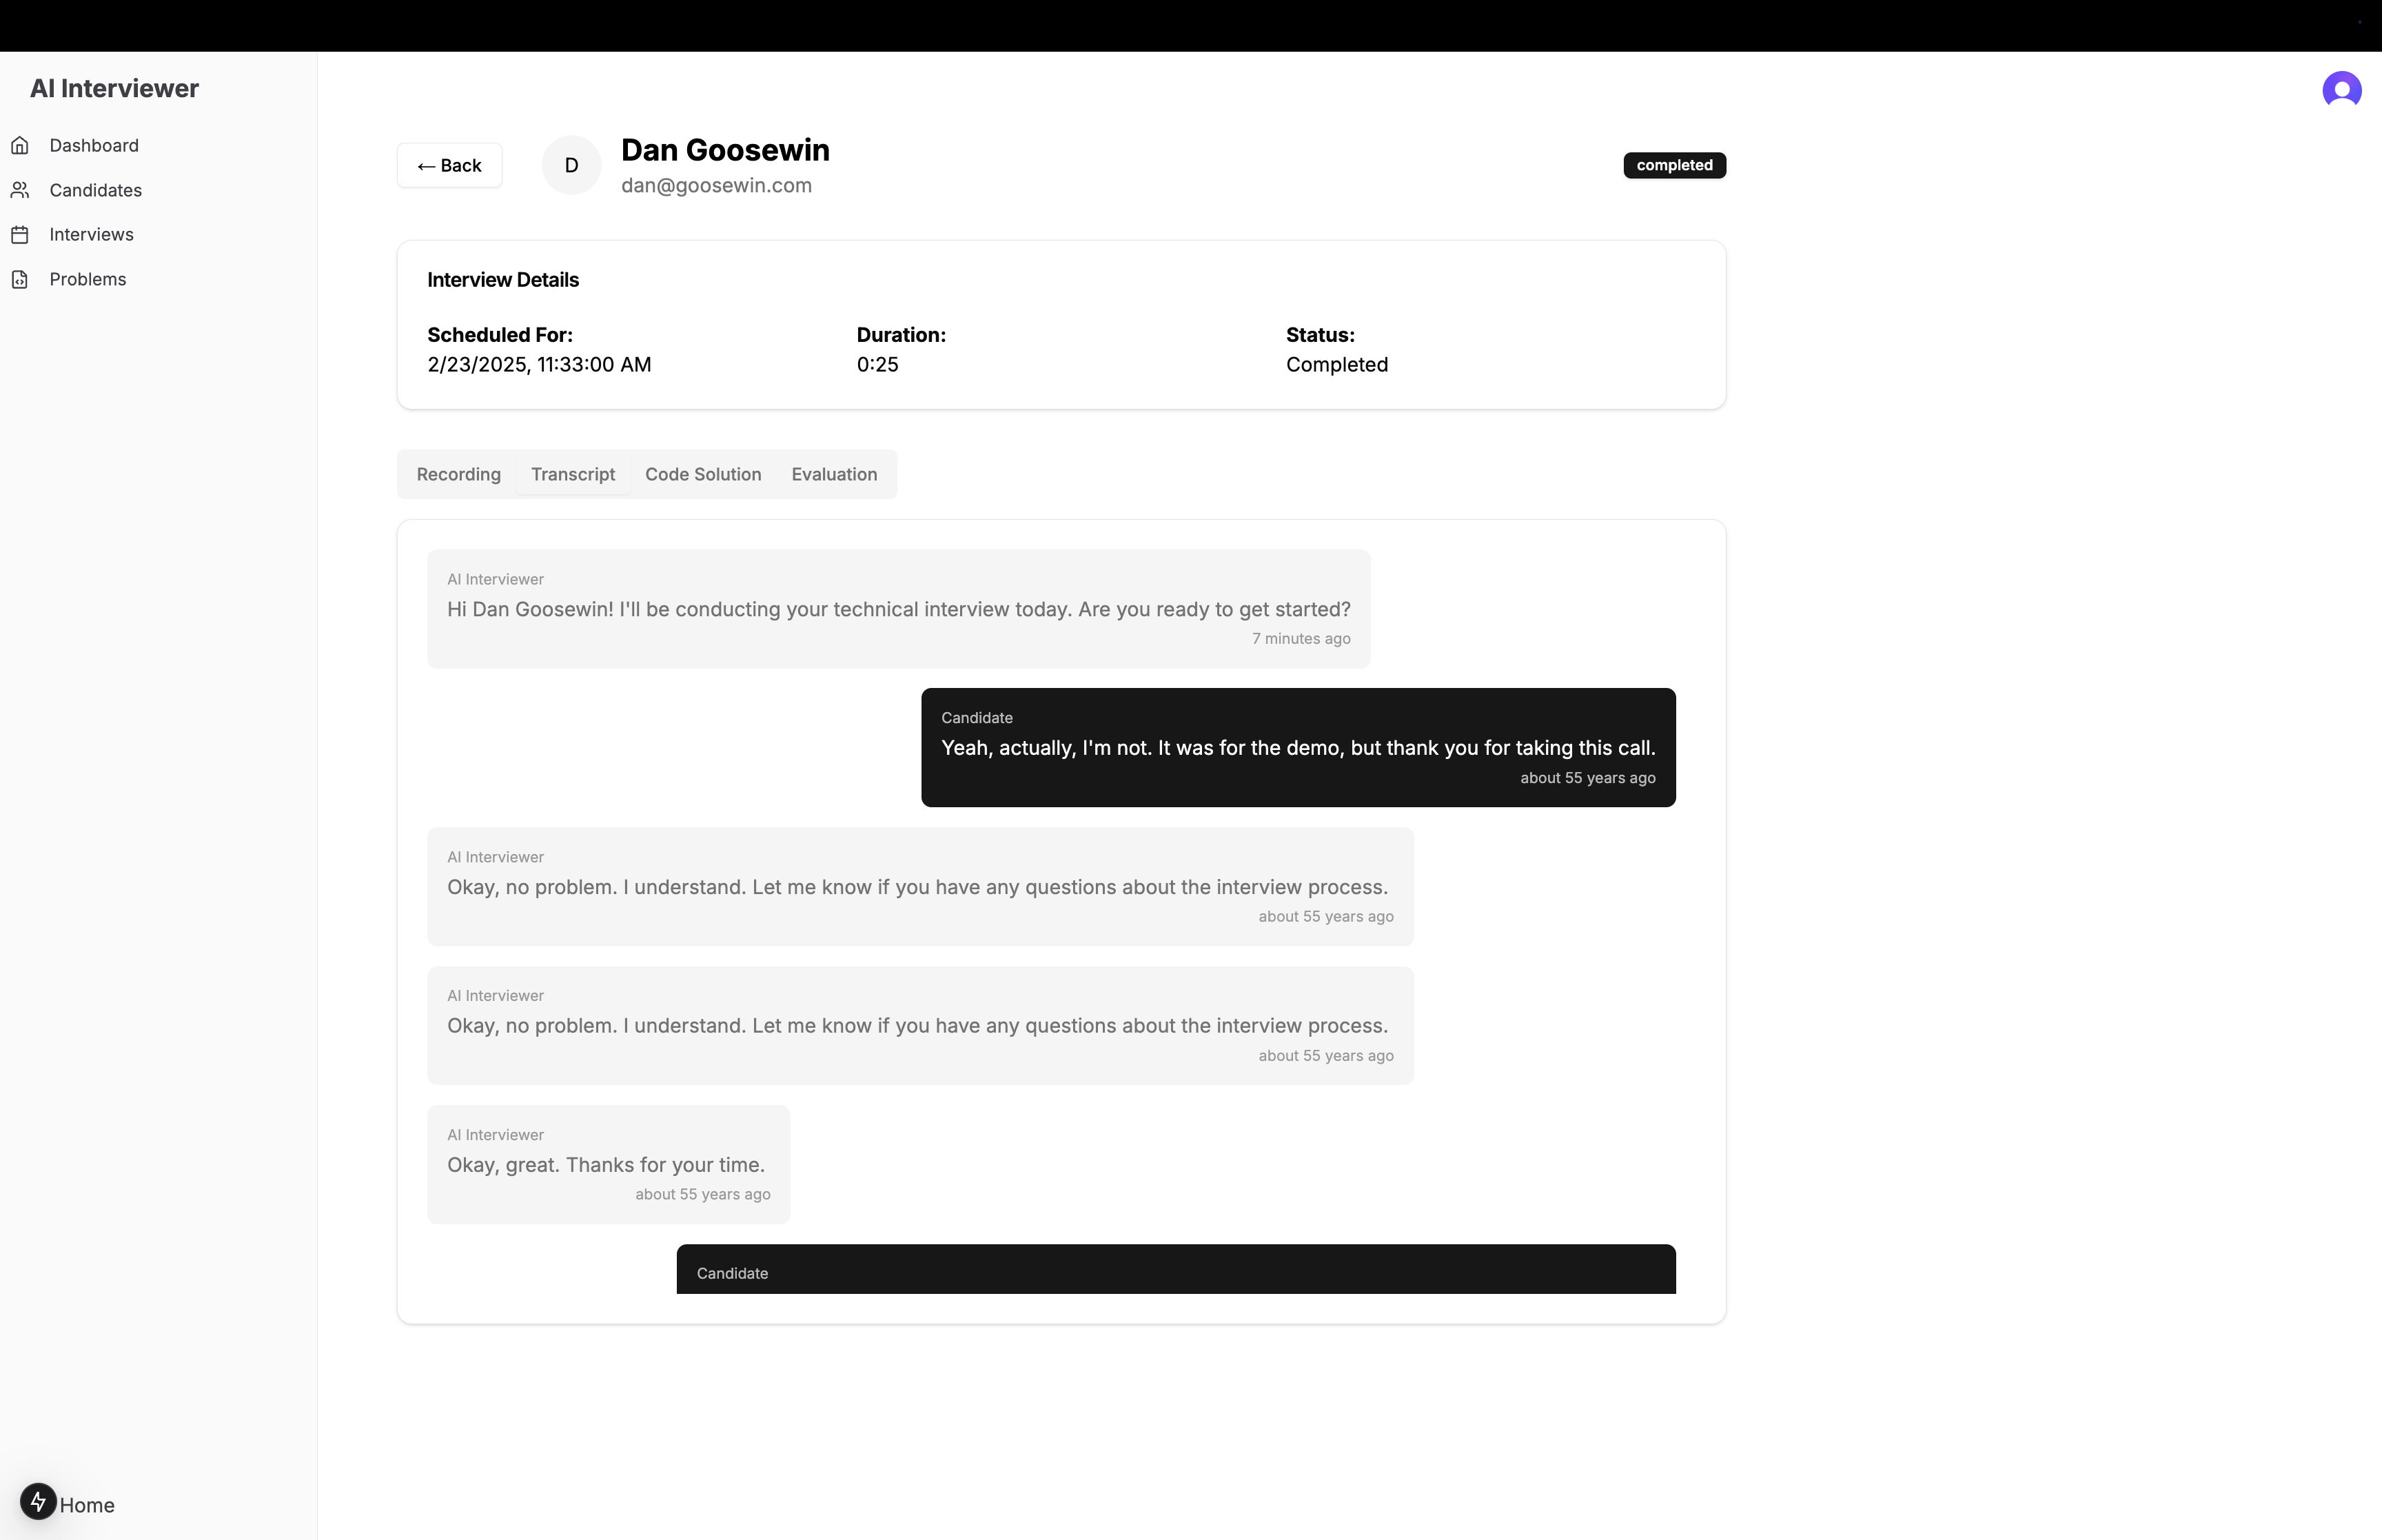
Task: Click the Dashboard home icon in sidebar
Action: coord(20,146)
